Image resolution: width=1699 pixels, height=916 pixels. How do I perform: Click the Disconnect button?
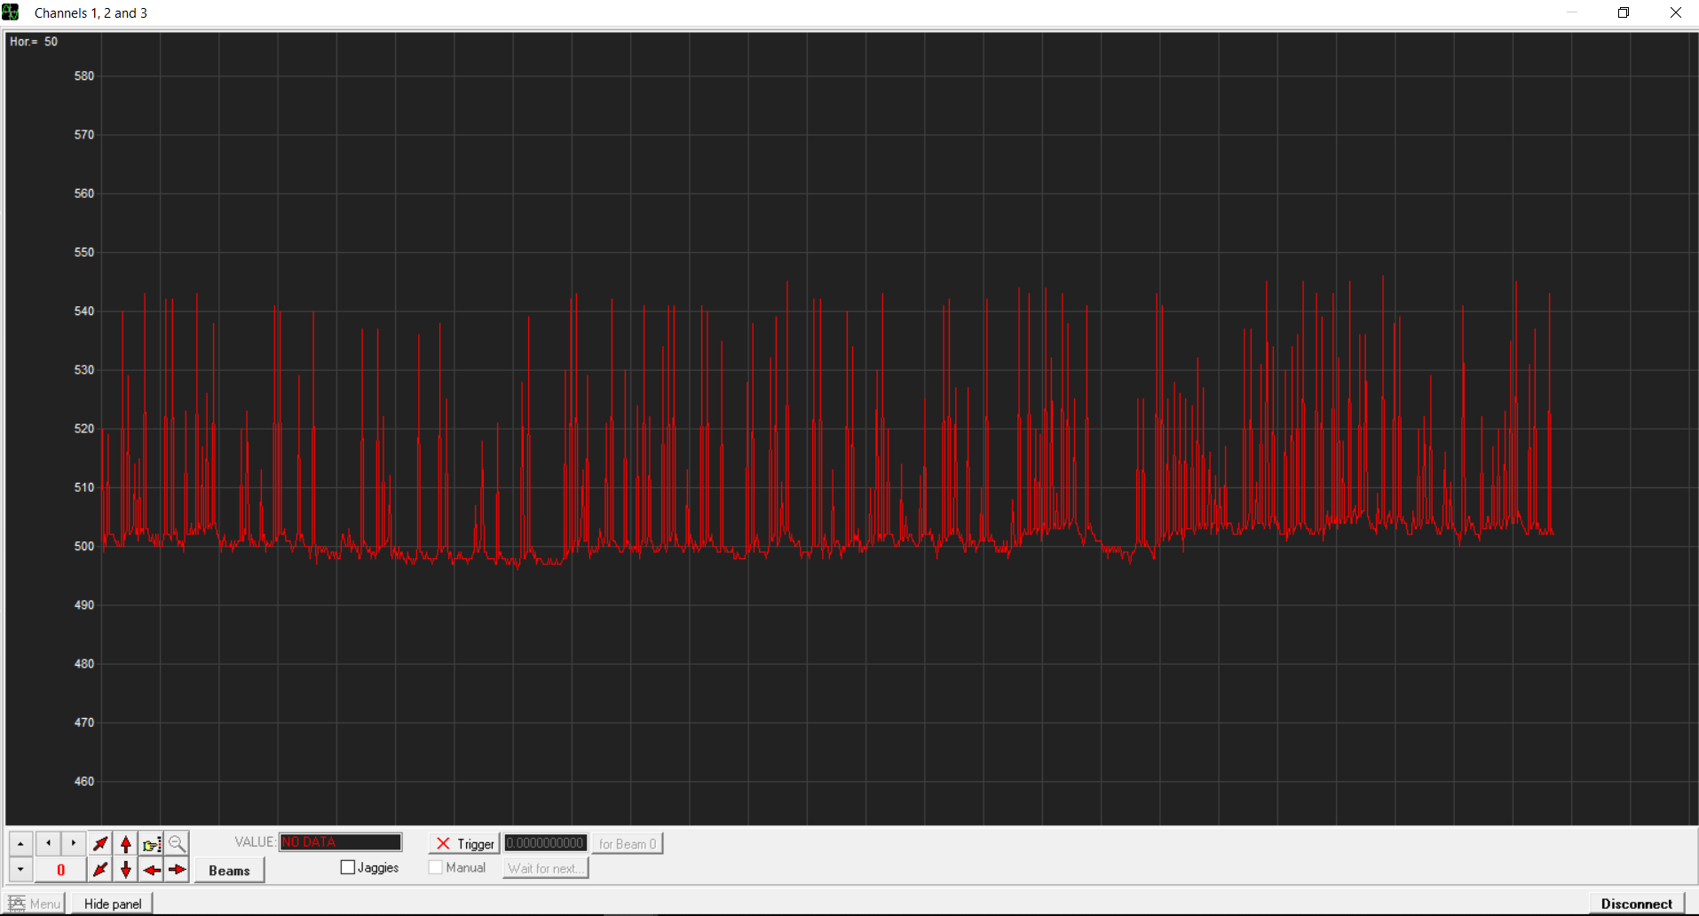point(1636,904)
